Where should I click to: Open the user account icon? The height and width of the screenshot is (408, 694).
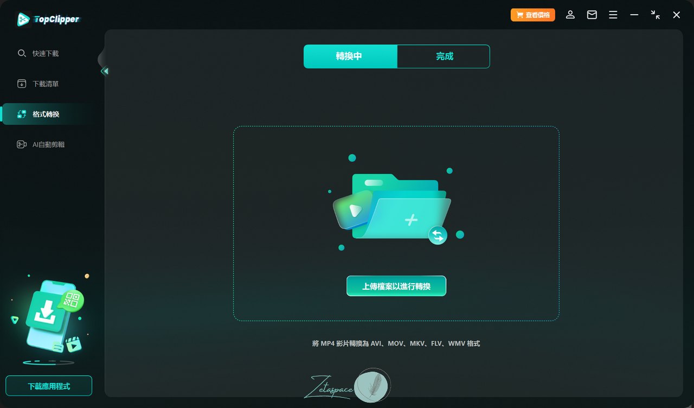tap(570, 15)
